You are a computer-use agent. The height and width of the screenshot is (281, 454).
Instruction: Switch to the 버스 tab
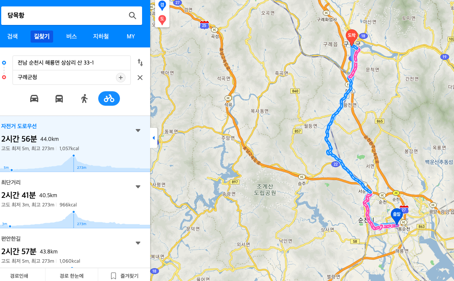(x=71, y=37)
